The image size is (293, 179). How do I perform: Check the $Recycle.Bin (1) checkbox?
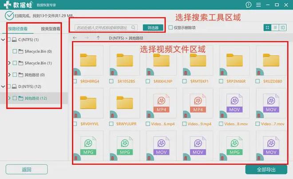pos(15,63)
